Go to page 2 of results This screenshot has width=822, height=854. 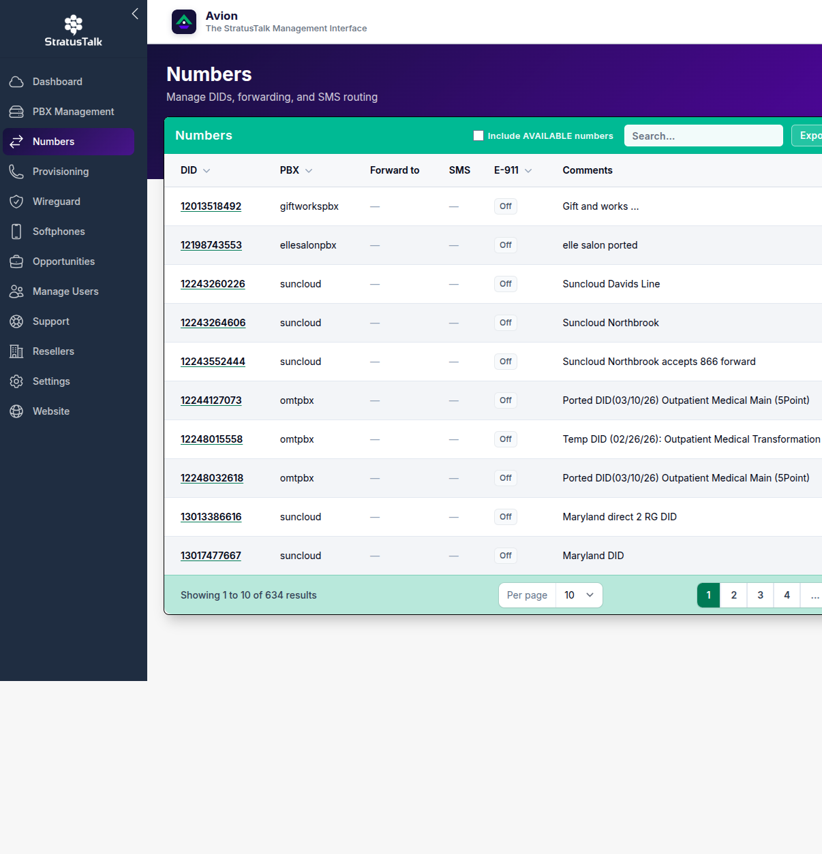(734, 595)
